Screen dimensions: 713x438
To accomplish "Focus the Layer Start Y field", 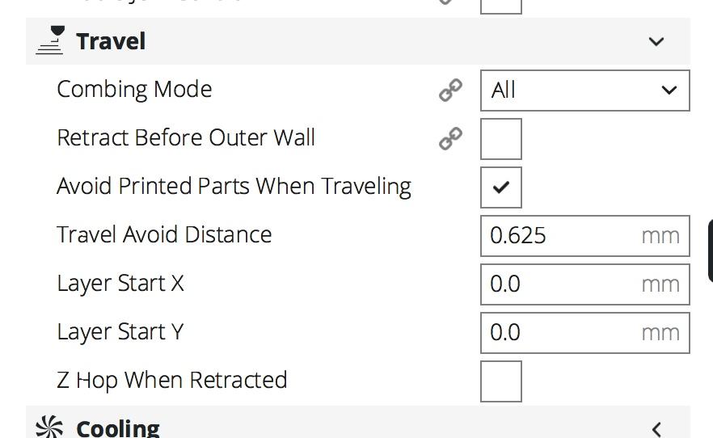I will tap(584, 333).
